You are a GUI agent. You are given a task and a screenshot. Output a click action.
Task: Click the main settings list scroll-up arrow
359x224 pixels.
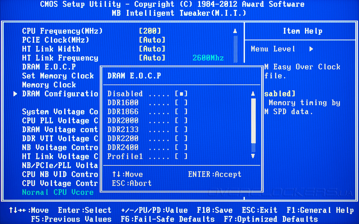[235, 31]
